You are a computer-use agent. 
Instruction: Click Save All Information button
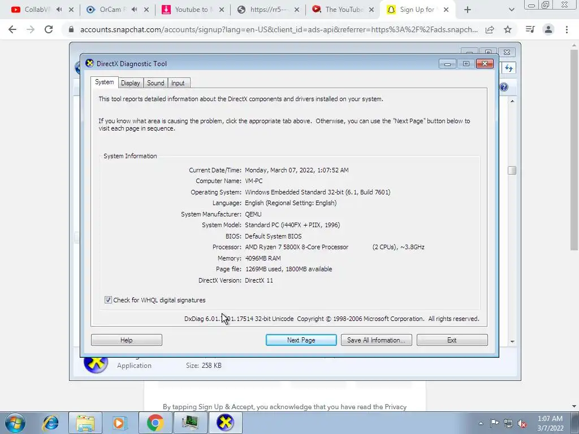pos(376,340)
